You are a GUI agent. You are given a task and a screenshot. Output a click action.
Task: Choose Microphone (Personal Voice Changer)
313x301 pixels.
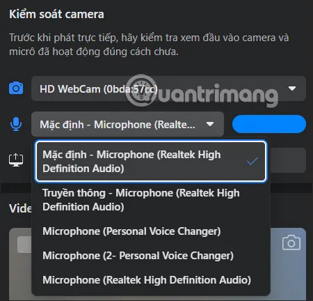tap(151, 231)
